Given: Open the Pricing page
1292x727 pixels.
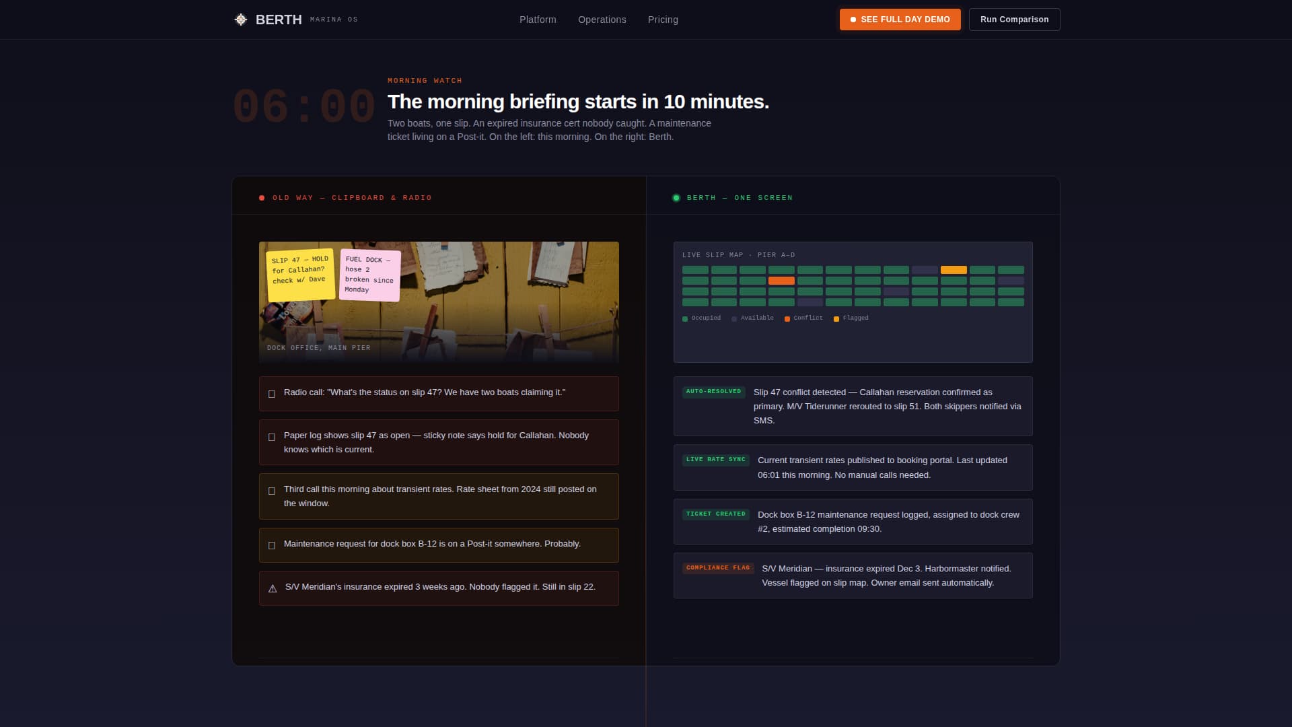Looking at the screenshot, I should point(663,20).
